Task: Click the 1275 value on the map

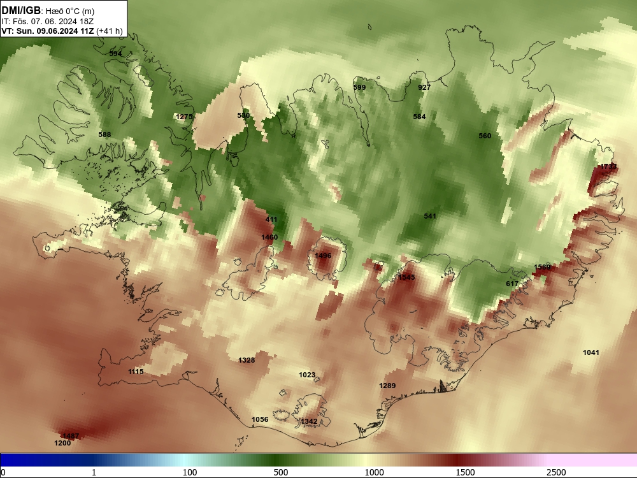Action: (x=184, y=117)
